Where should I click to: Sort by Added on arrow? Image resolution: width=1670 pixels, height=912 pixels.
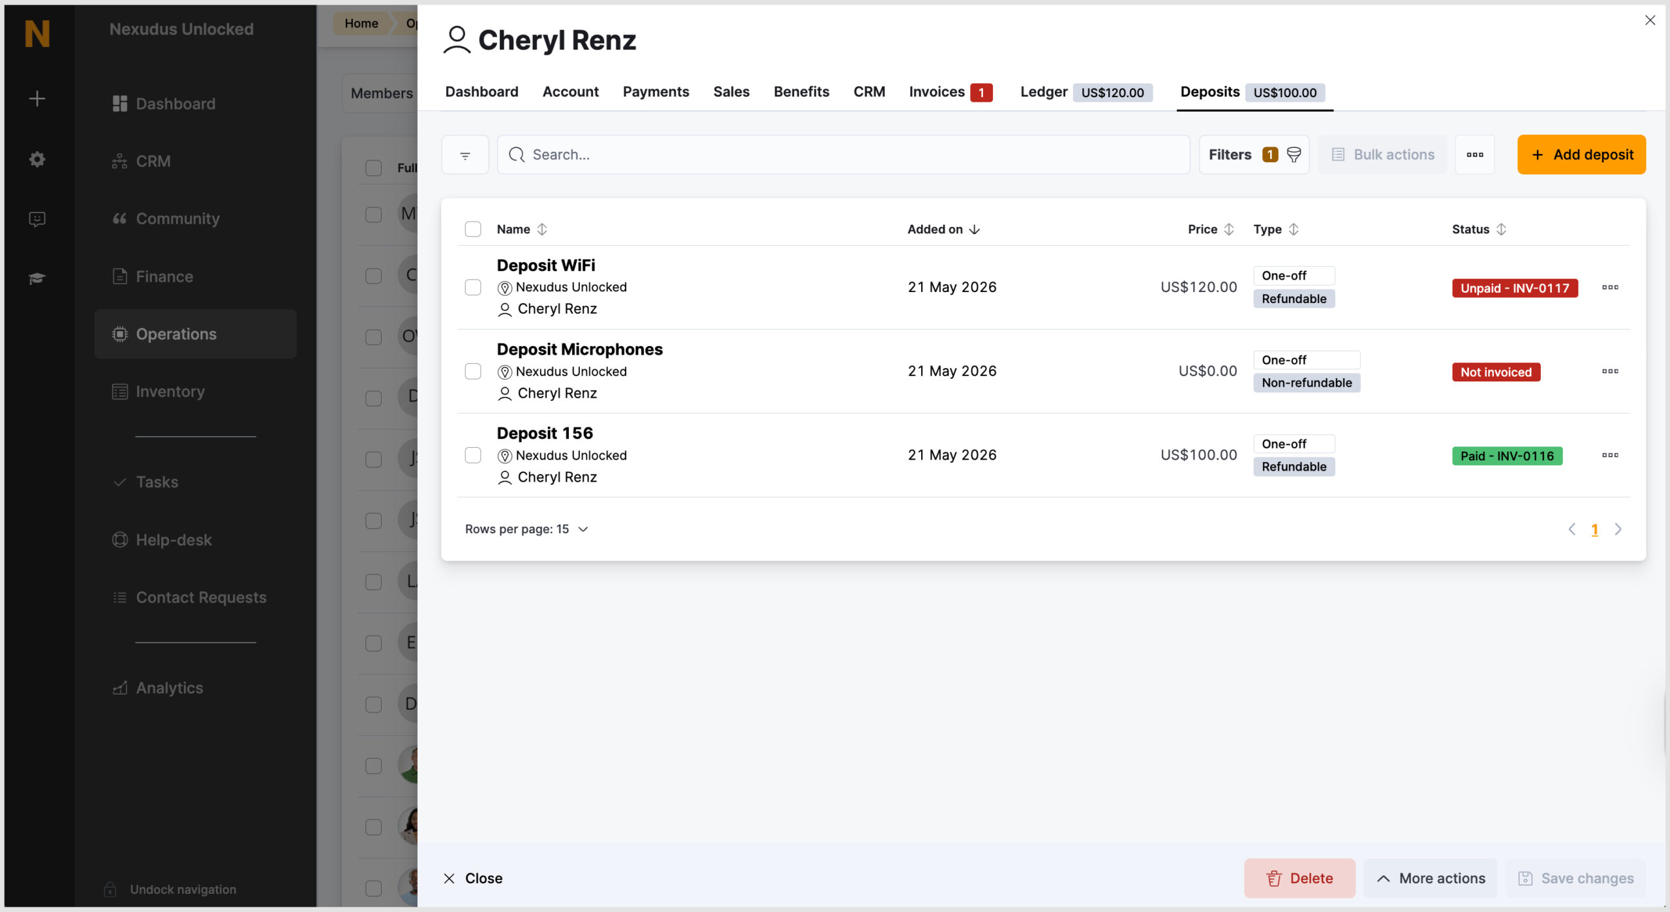click(x=975, y=229)
